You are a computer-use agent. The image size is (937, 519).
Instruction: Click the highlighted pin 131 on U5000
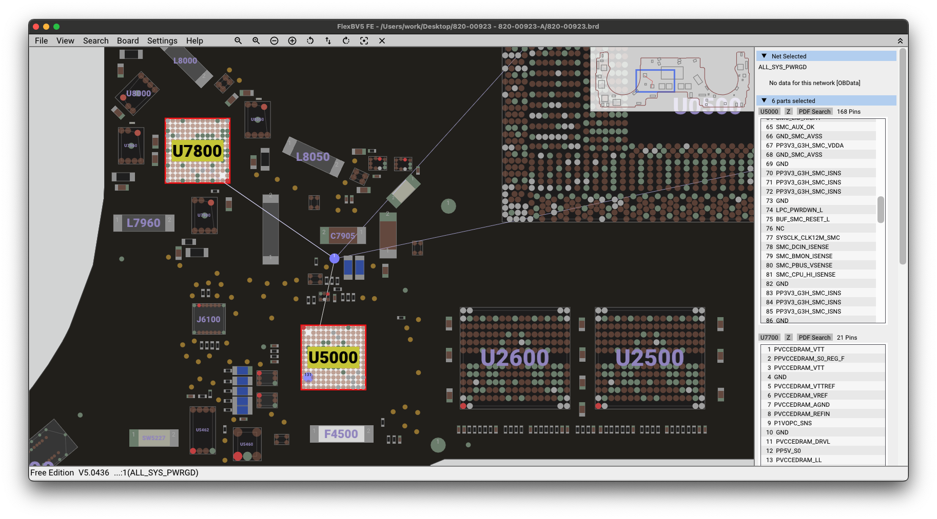click(308, 377)
